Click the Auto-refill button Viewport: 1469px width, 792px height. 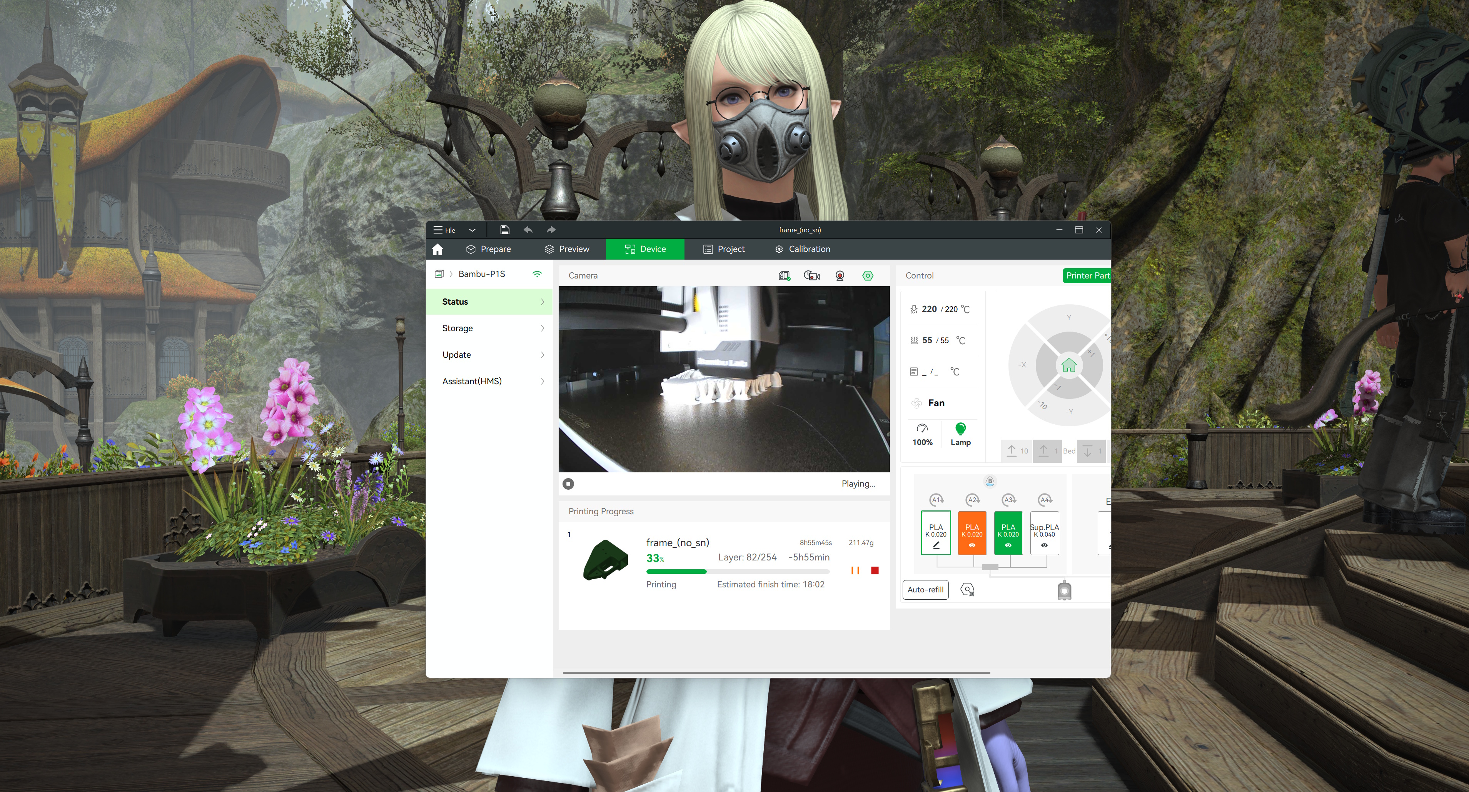(925, 590)
